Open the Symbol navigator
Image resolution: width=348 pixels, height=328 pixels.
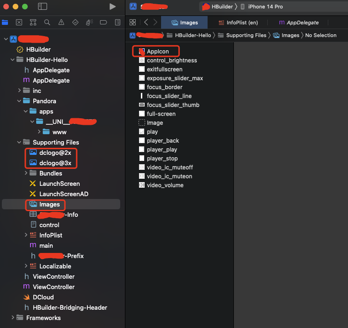click(x=33, y=23)
